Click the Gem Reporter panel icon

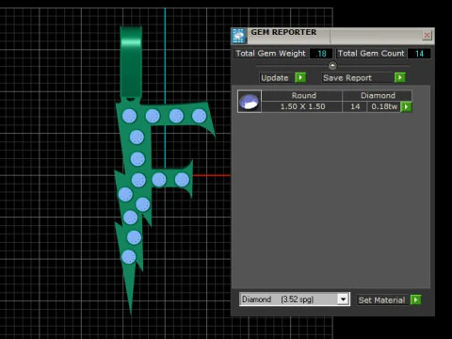[x=239, y=36]
